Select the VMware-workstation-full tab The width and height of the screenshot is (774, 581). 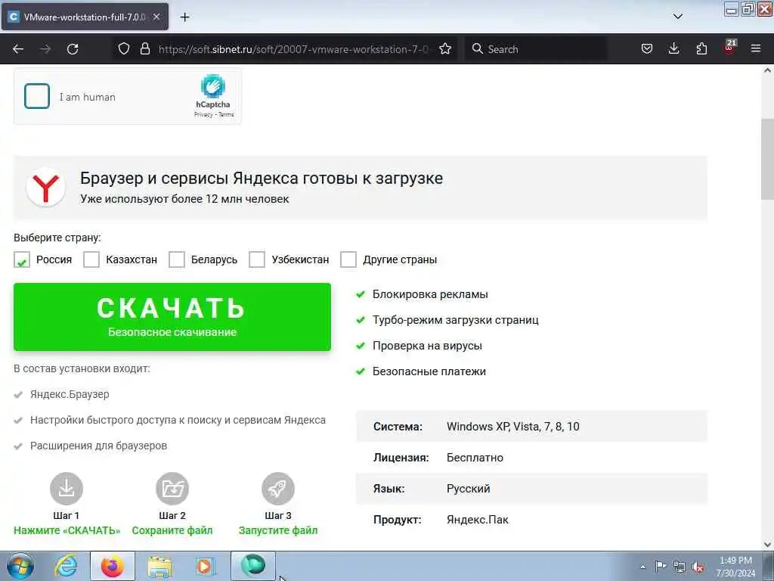tap(85, 17)
